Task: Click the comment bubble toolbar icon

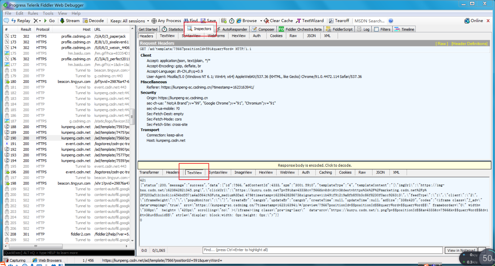Action: pos(6,21)
